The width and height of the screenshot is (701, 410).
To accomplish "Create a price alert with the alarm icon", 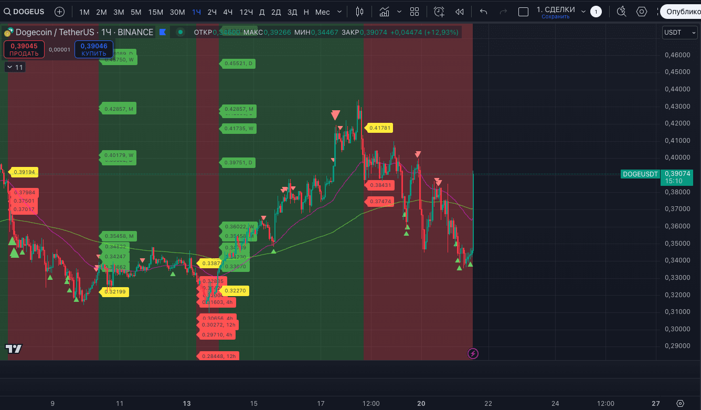I will click(439, 12).
